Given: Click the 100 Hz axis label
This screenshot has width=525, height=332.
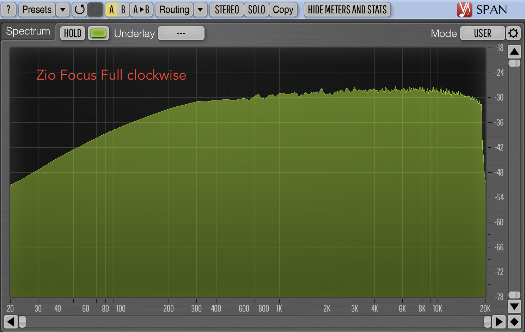Looking at the screenshot, I should [121, 309].
